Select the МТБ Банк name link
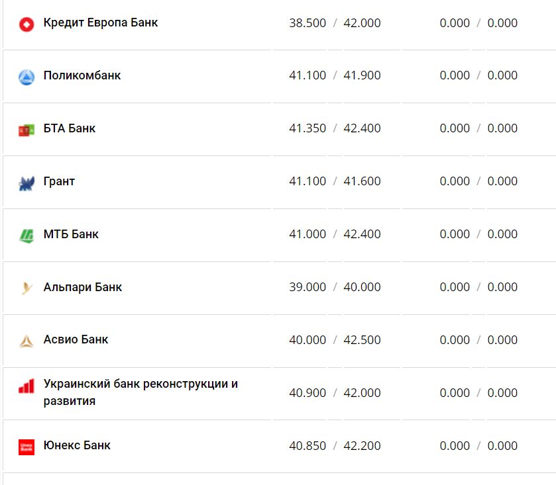Viewport: 556px width, 485px height. [71, 234]
